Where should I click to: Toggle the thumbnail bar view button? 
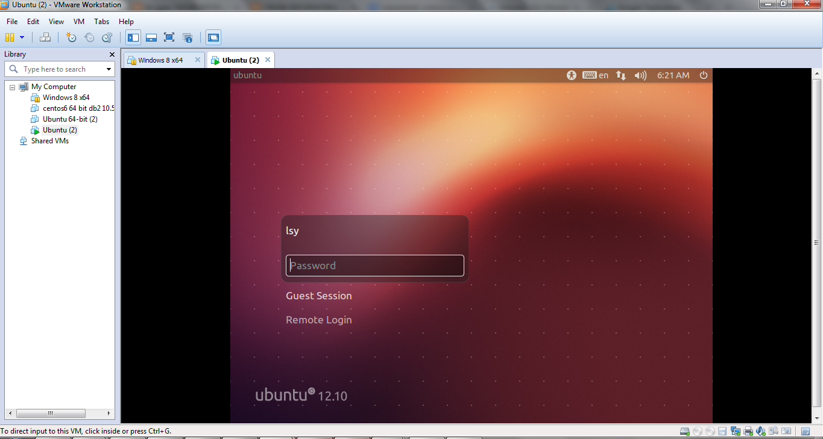(151, 37)
